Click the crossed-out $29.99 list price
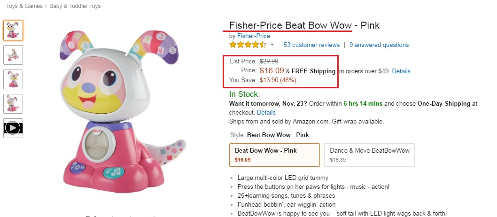The image size is (497, 217). click(269, 61)
